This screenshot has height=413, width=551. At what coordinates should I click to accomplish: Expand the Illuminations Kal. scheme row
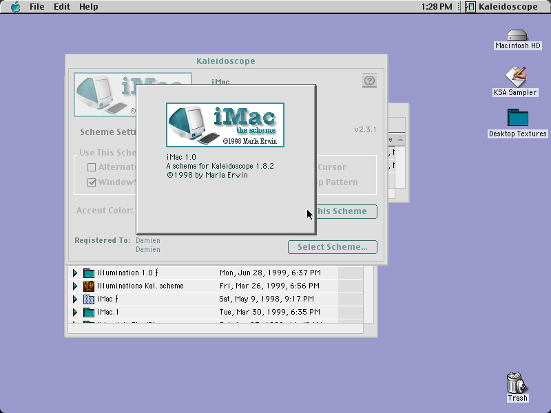coord(75,286)
